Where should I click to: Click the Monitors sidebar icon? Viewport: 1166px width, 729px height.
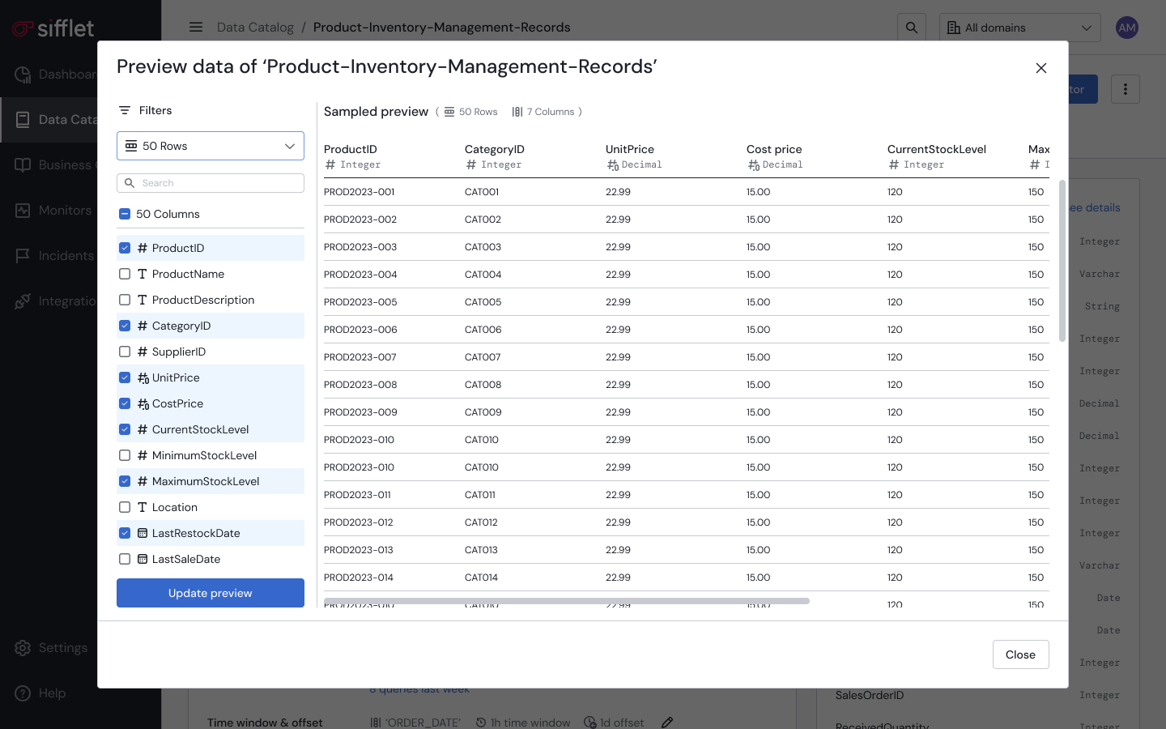click(23, 210)
